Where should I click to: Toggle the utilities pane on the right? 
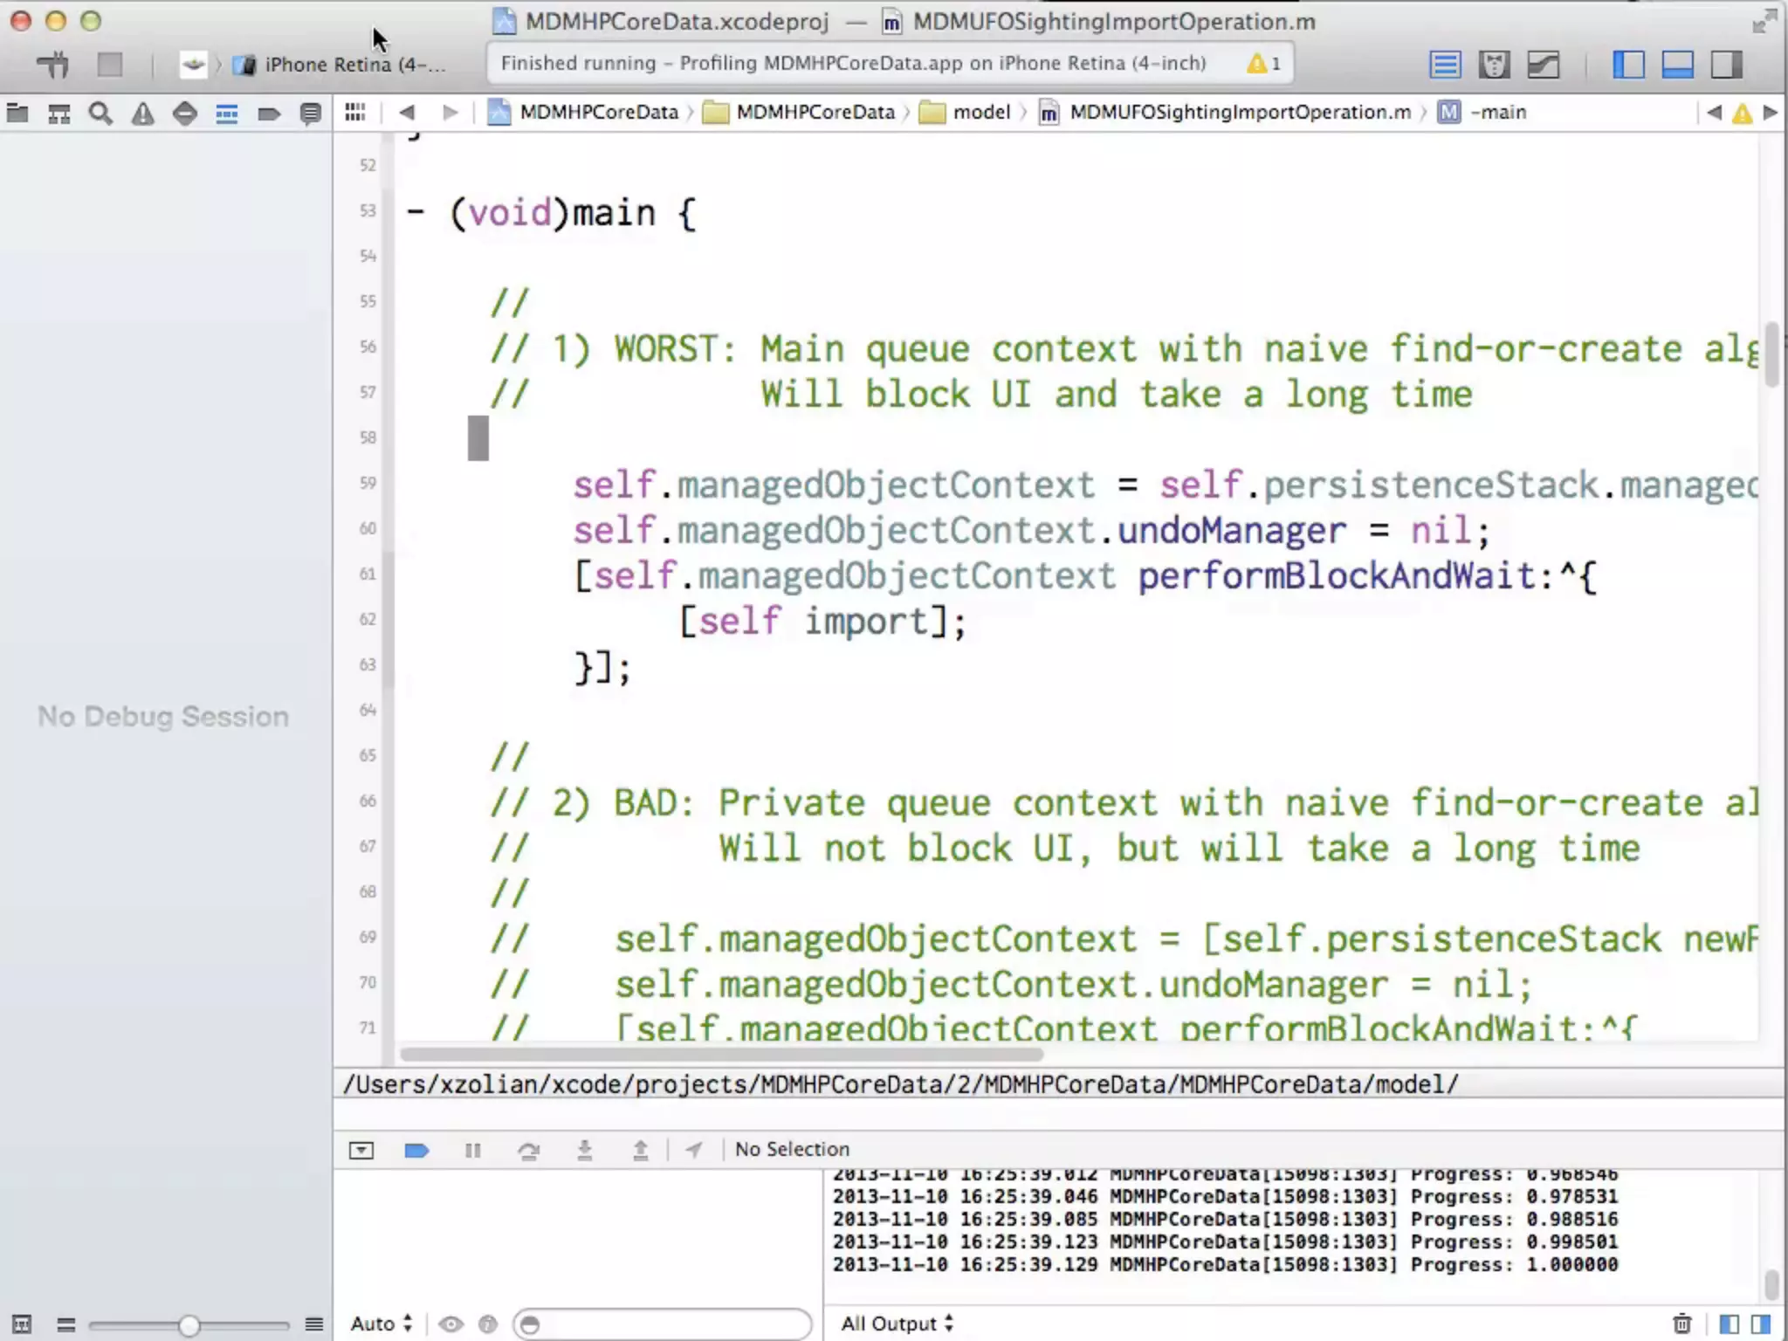(1726, 65)
